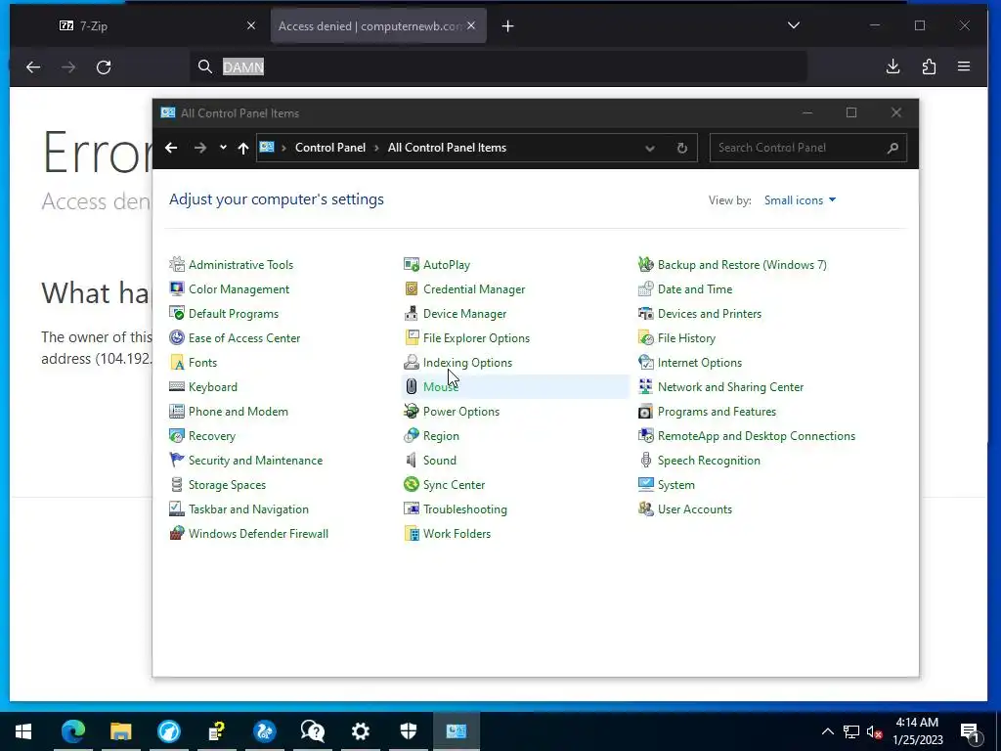Reload the browser page

coord(104,66)
